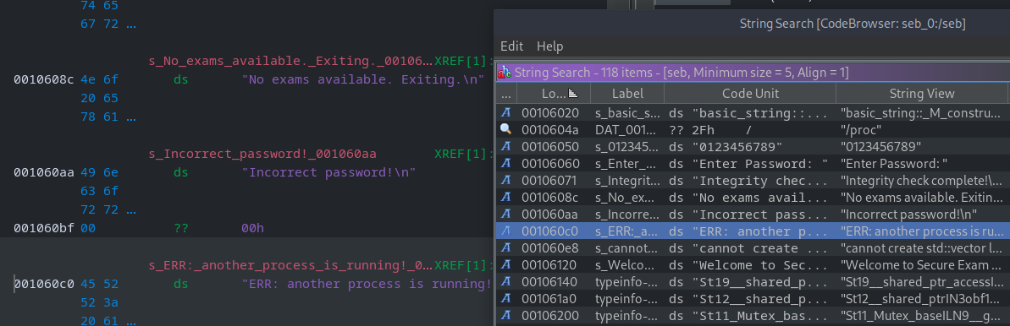
Task: Click label s_012345... in the table
Action: tap(627, 147)
